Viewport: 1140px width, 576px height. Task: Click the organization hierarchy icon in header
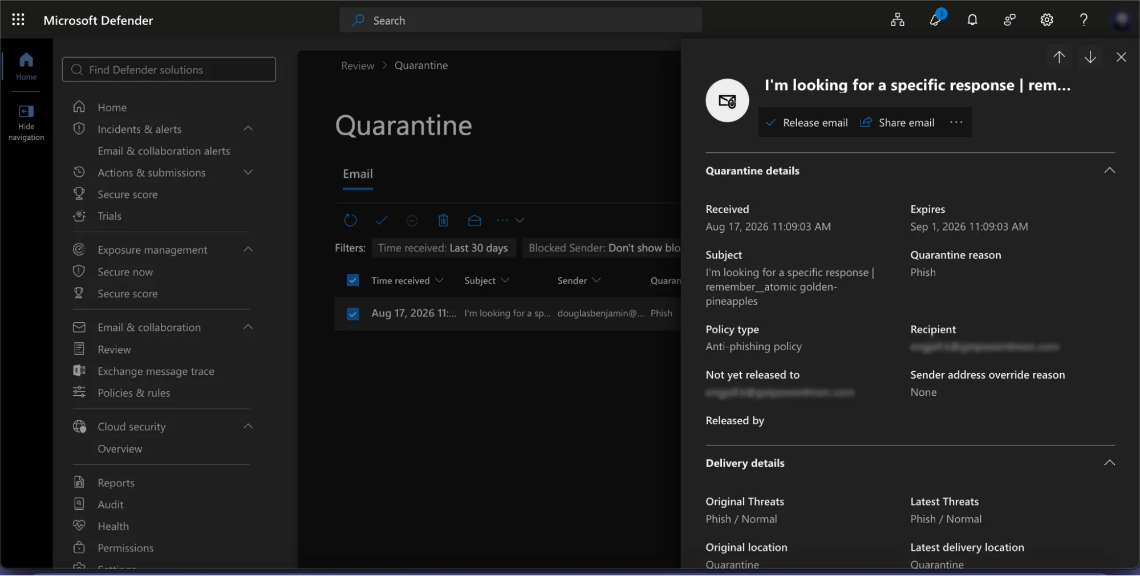coord(898,20)
